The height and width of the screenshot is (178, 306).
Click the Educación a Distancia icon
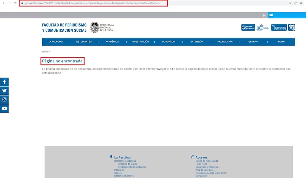pos(263,28)
